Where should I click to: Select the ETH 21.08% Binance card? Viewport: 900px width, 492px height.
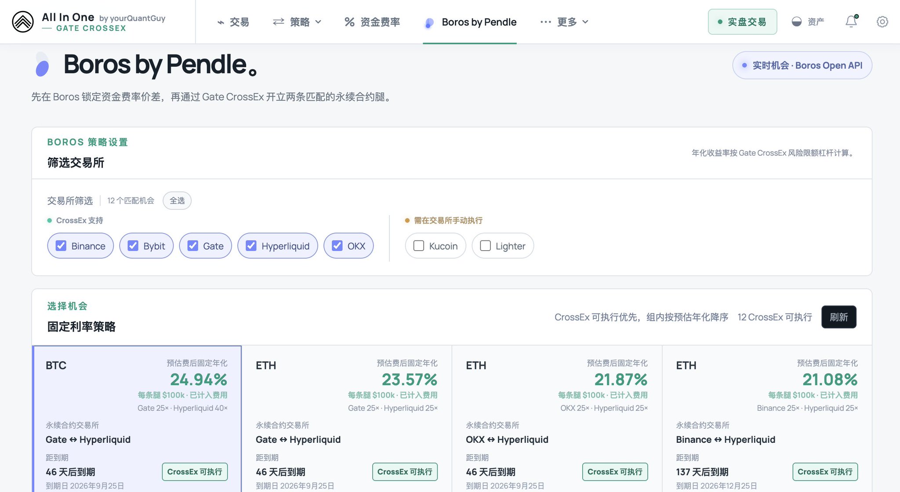[x=767, y=419]
